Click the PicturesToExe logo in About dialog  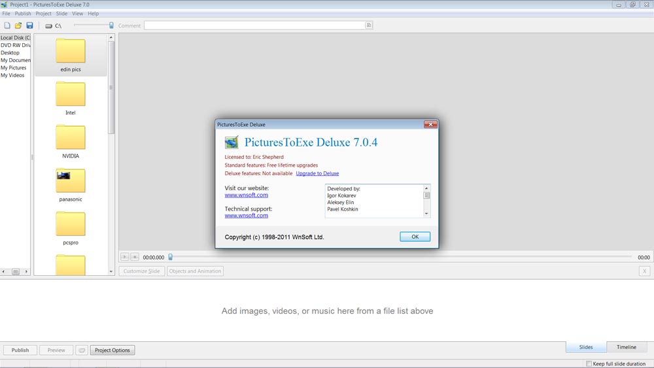(232, 142)
